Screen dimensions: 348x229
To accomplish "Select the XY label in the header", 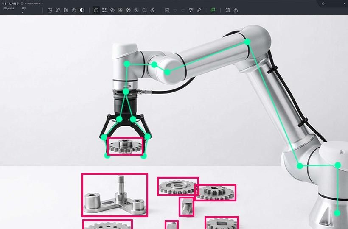I will tap(24, 8).
